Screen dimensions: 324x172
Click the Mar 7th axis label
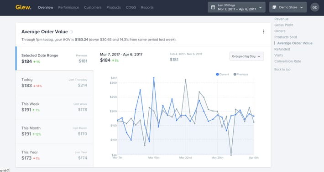coord(117,157)
